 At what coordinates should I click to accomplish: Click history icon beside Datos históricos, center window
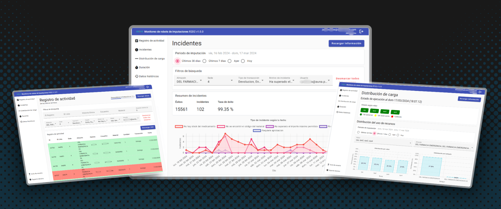[x=136, y=76]
